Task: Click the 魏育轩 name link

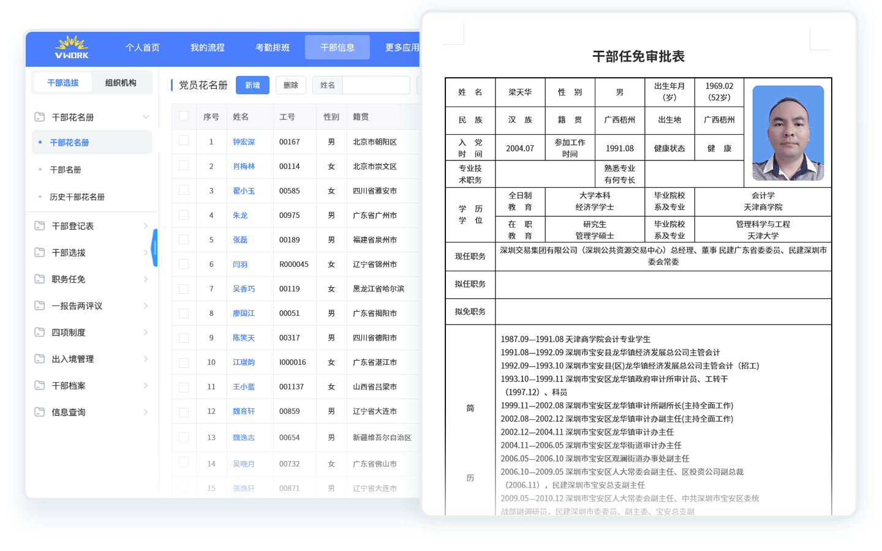Action: tap(244, 411)
